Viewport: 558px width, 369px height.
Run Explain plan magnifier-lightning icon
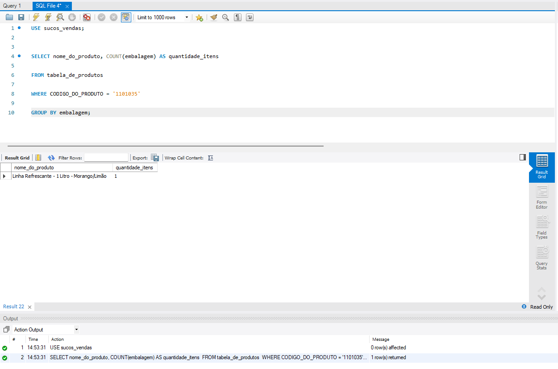pos(60,17)
